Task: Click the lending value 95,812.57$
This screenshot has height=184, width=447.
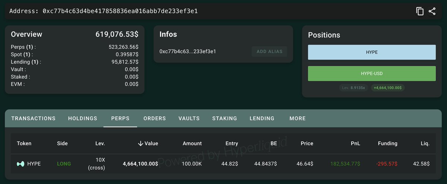Action: point(125,62)
